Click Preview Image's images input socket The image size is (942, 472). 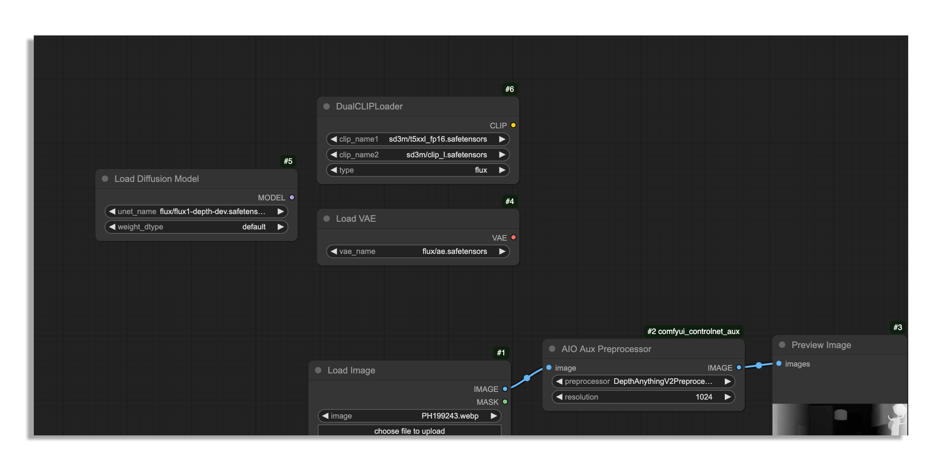click(x=779, y=364)
